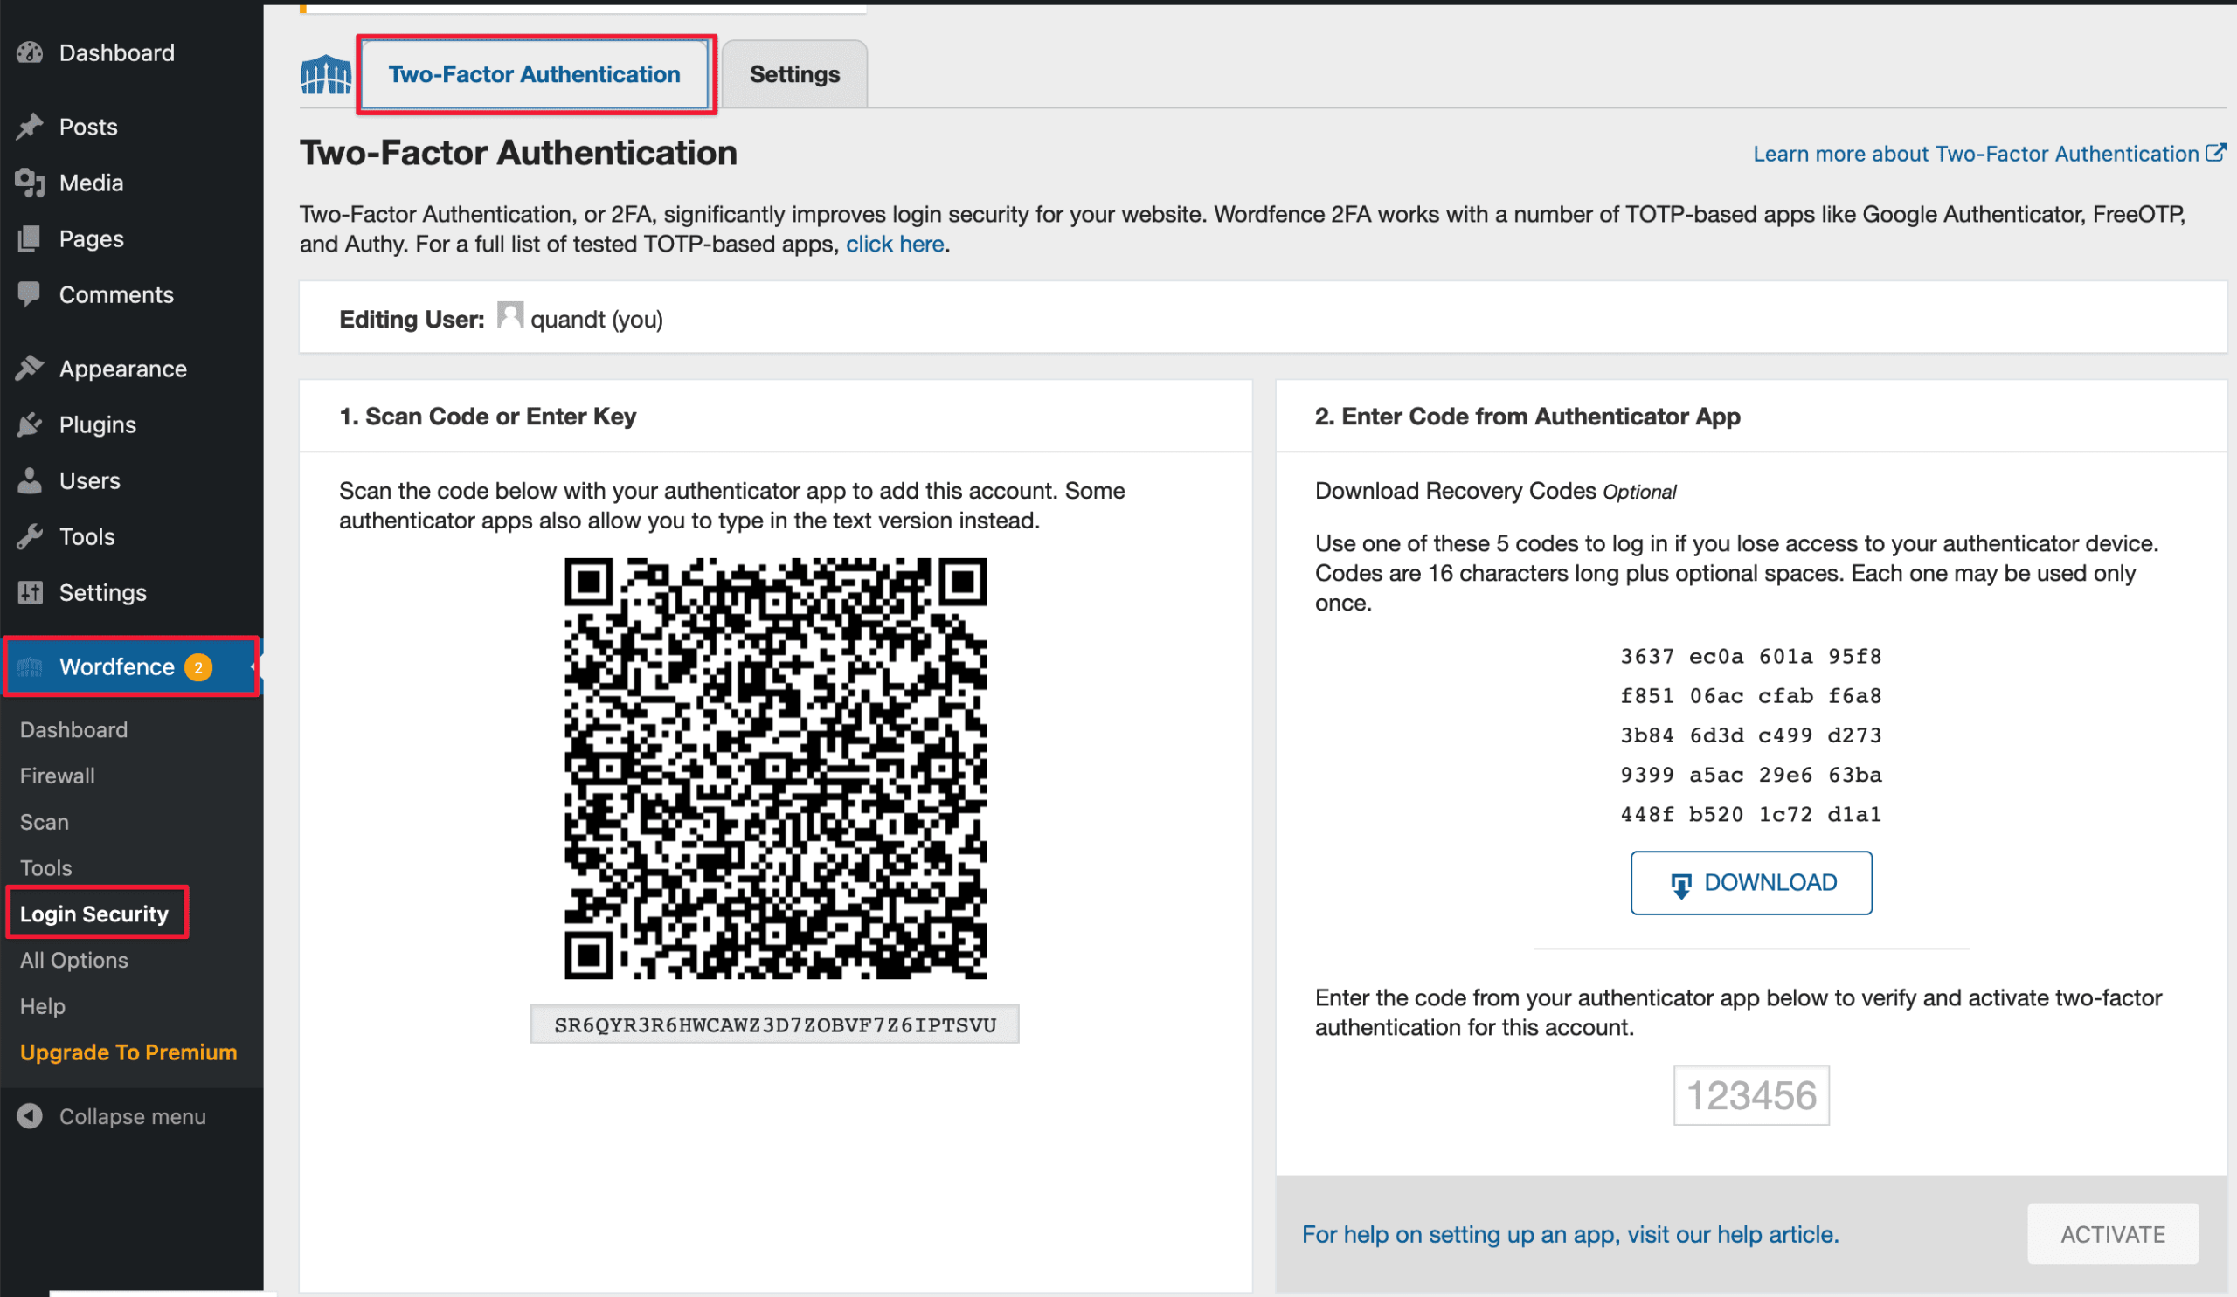
Task: Click the Media library icon
Action: (x=30, y=183)
